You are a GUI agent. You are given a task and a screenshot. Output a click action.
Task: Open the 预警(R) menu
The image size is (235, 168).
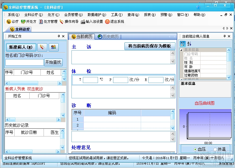tap(166, 15)
